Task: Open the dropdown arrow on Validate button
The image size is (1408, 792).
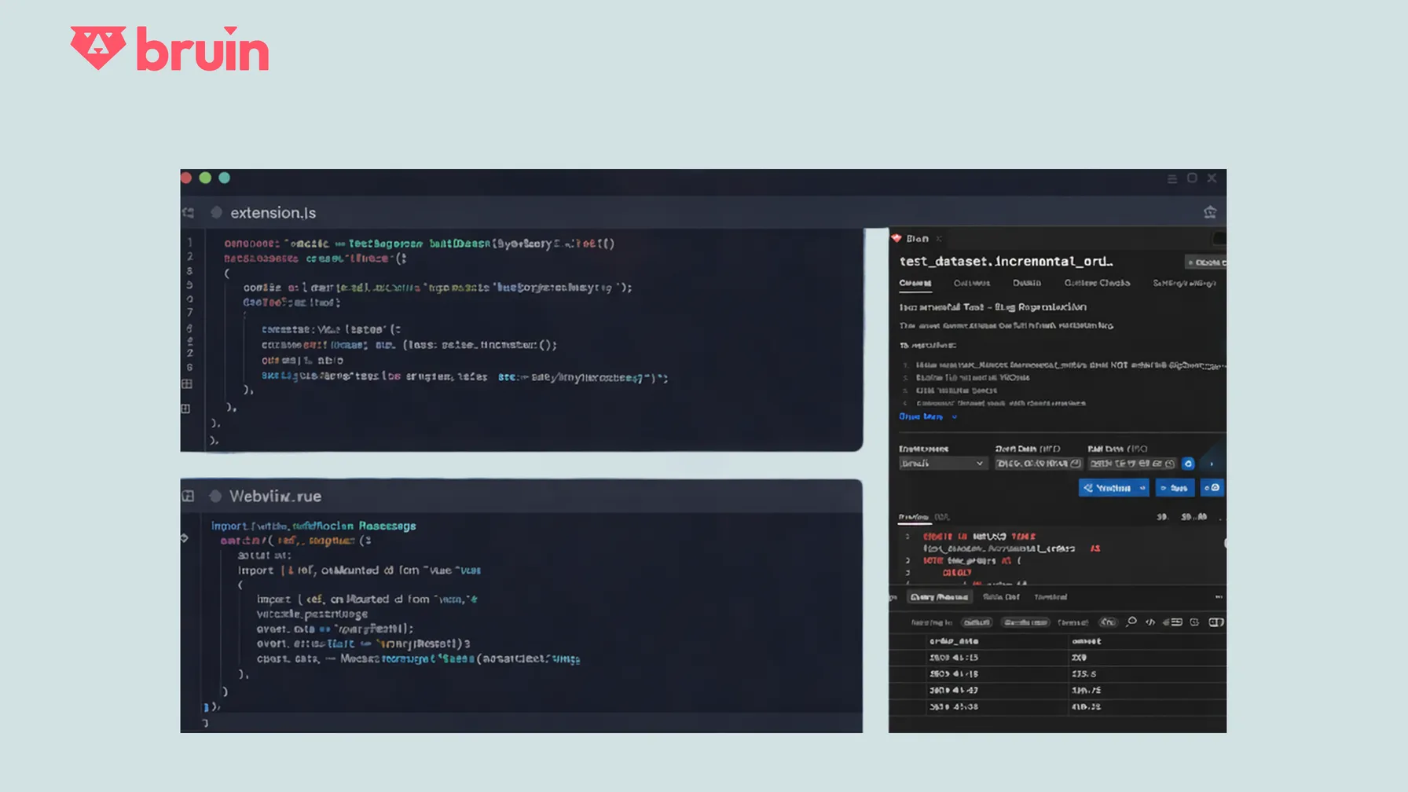Action: [x=1142, y=488]
